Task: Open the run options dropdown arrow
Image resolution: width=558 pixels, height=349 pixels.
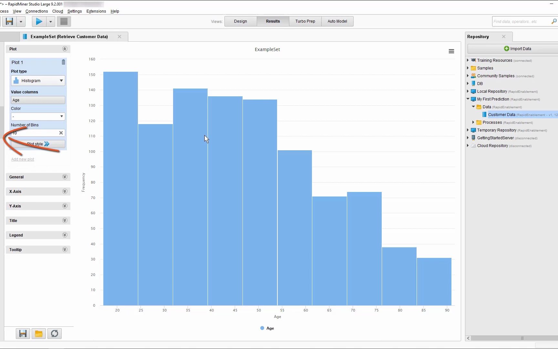Action: pos(50,22)
